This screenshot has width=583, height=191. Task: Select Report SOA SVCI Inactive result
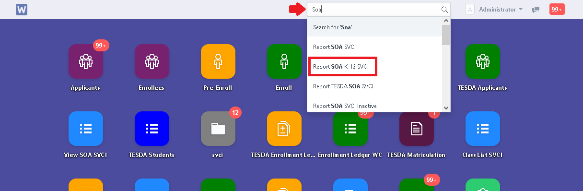click(374, 105)
